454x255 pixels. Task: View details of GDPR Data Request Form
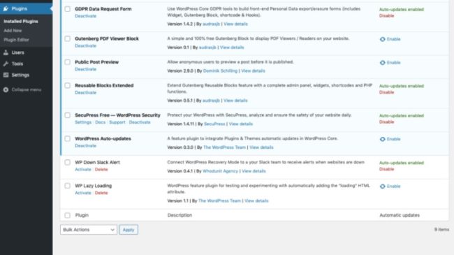tap(235, 24)
